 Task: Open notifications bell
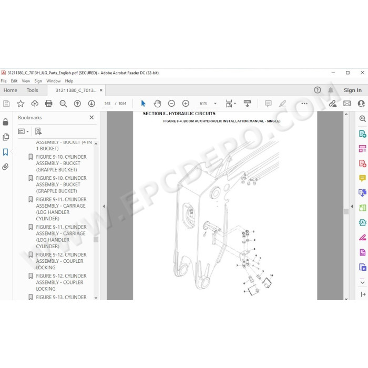coord(331,90)
